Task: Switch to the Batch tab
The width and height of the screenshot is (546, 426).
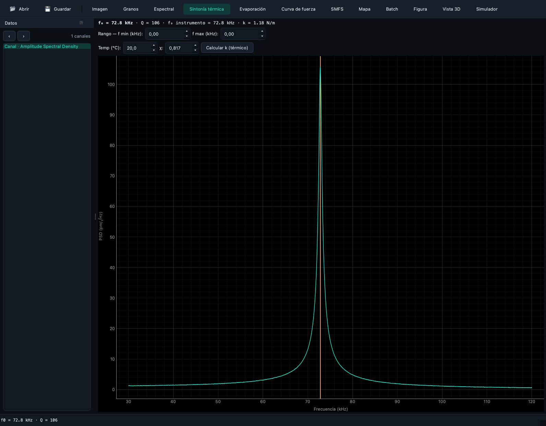Action: pos(392,9)
